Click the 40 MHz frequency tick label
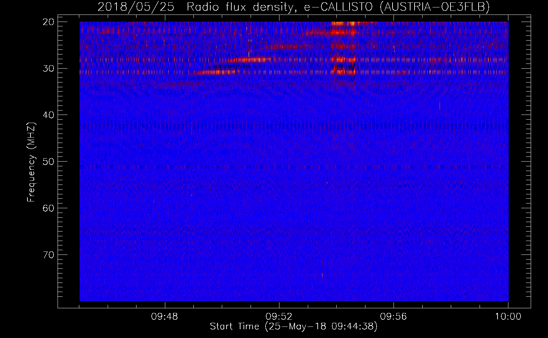548x338 pixels. point(48,115)
